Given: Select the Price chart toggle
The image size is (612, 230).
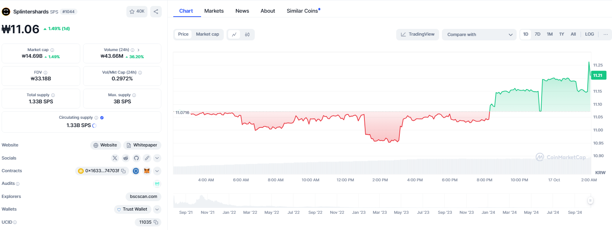Looking at the screenshot, I should (183, 34).
